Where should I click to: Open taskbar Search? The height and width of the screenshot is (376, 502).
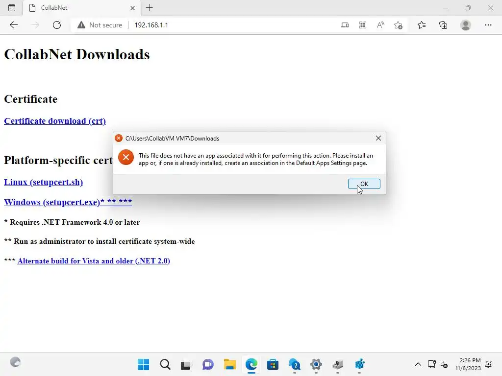coord(165,364)
